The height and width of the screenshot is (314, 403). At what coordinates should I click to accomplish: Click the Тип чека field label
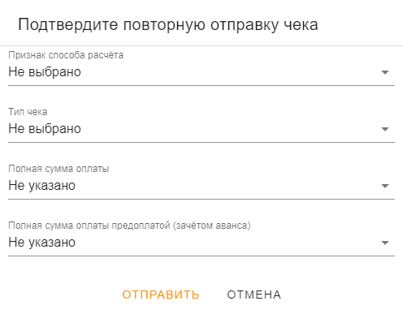pos(28,112)
